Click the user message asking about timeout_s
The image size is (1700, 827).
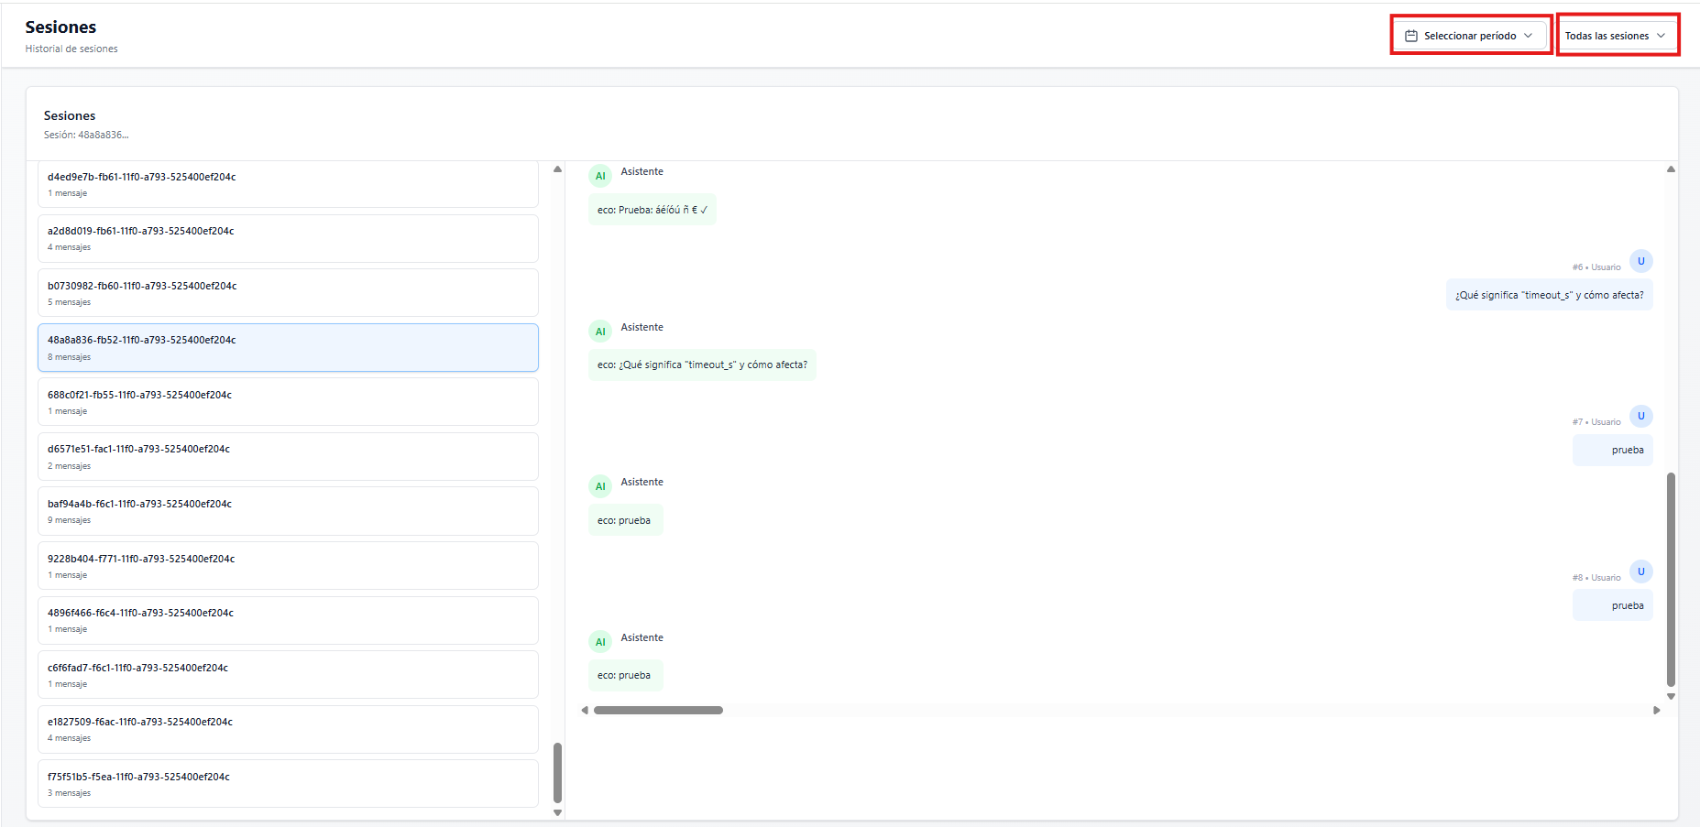[1549, 295]
